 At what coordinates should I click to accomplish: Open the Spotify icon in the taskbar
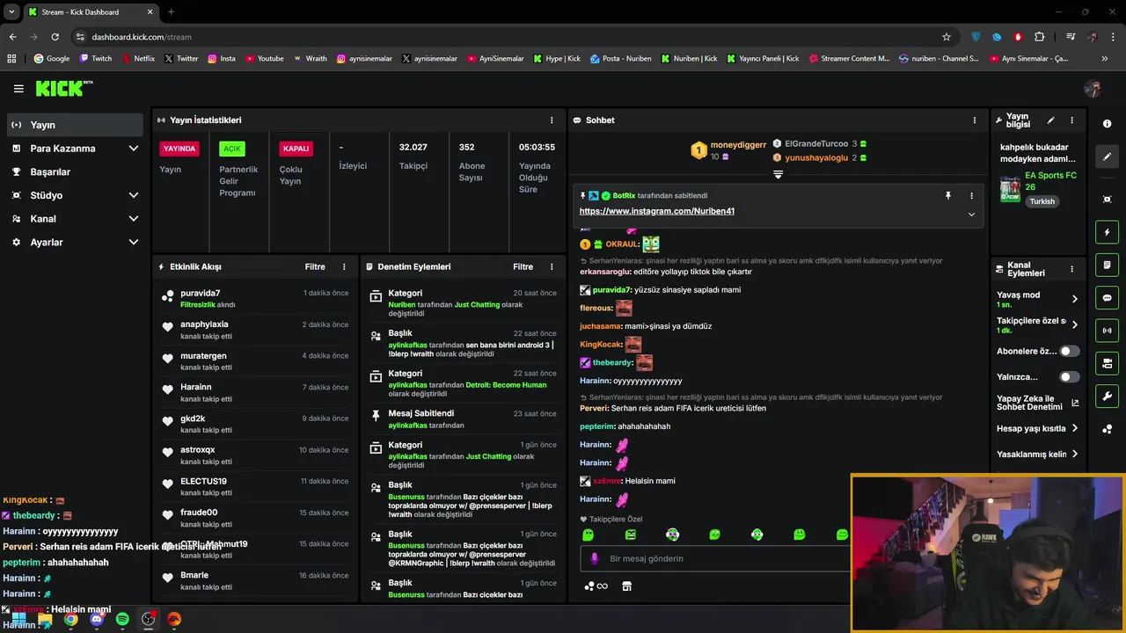click(x=122, y=619)
